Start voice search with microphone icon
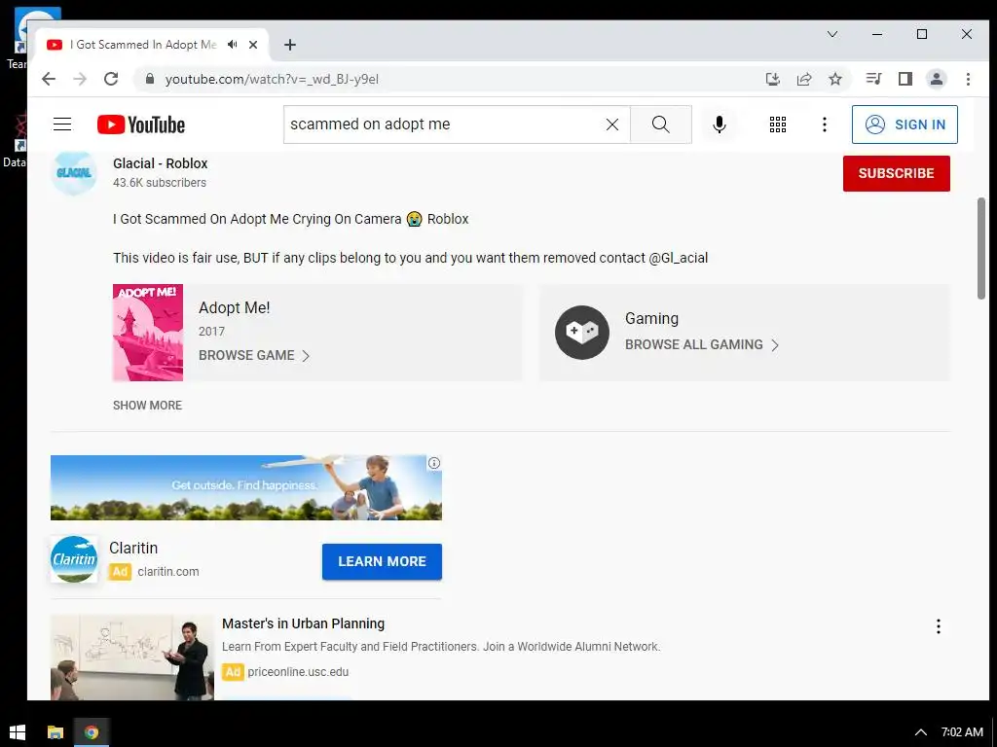Image resolution: width=997 pixels, height=747 pixels. point(720,124)
